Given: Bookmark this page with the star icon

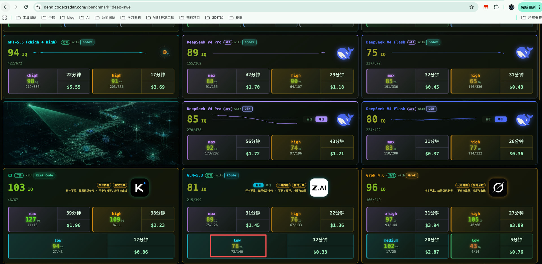Looking at the screenshot, I should [x=471, y=7].
